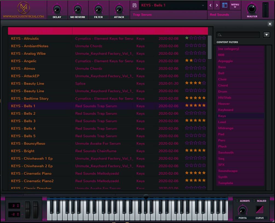Click the MASTER volume knob
This screenshot has height=223, width=275.
[252, 8]
